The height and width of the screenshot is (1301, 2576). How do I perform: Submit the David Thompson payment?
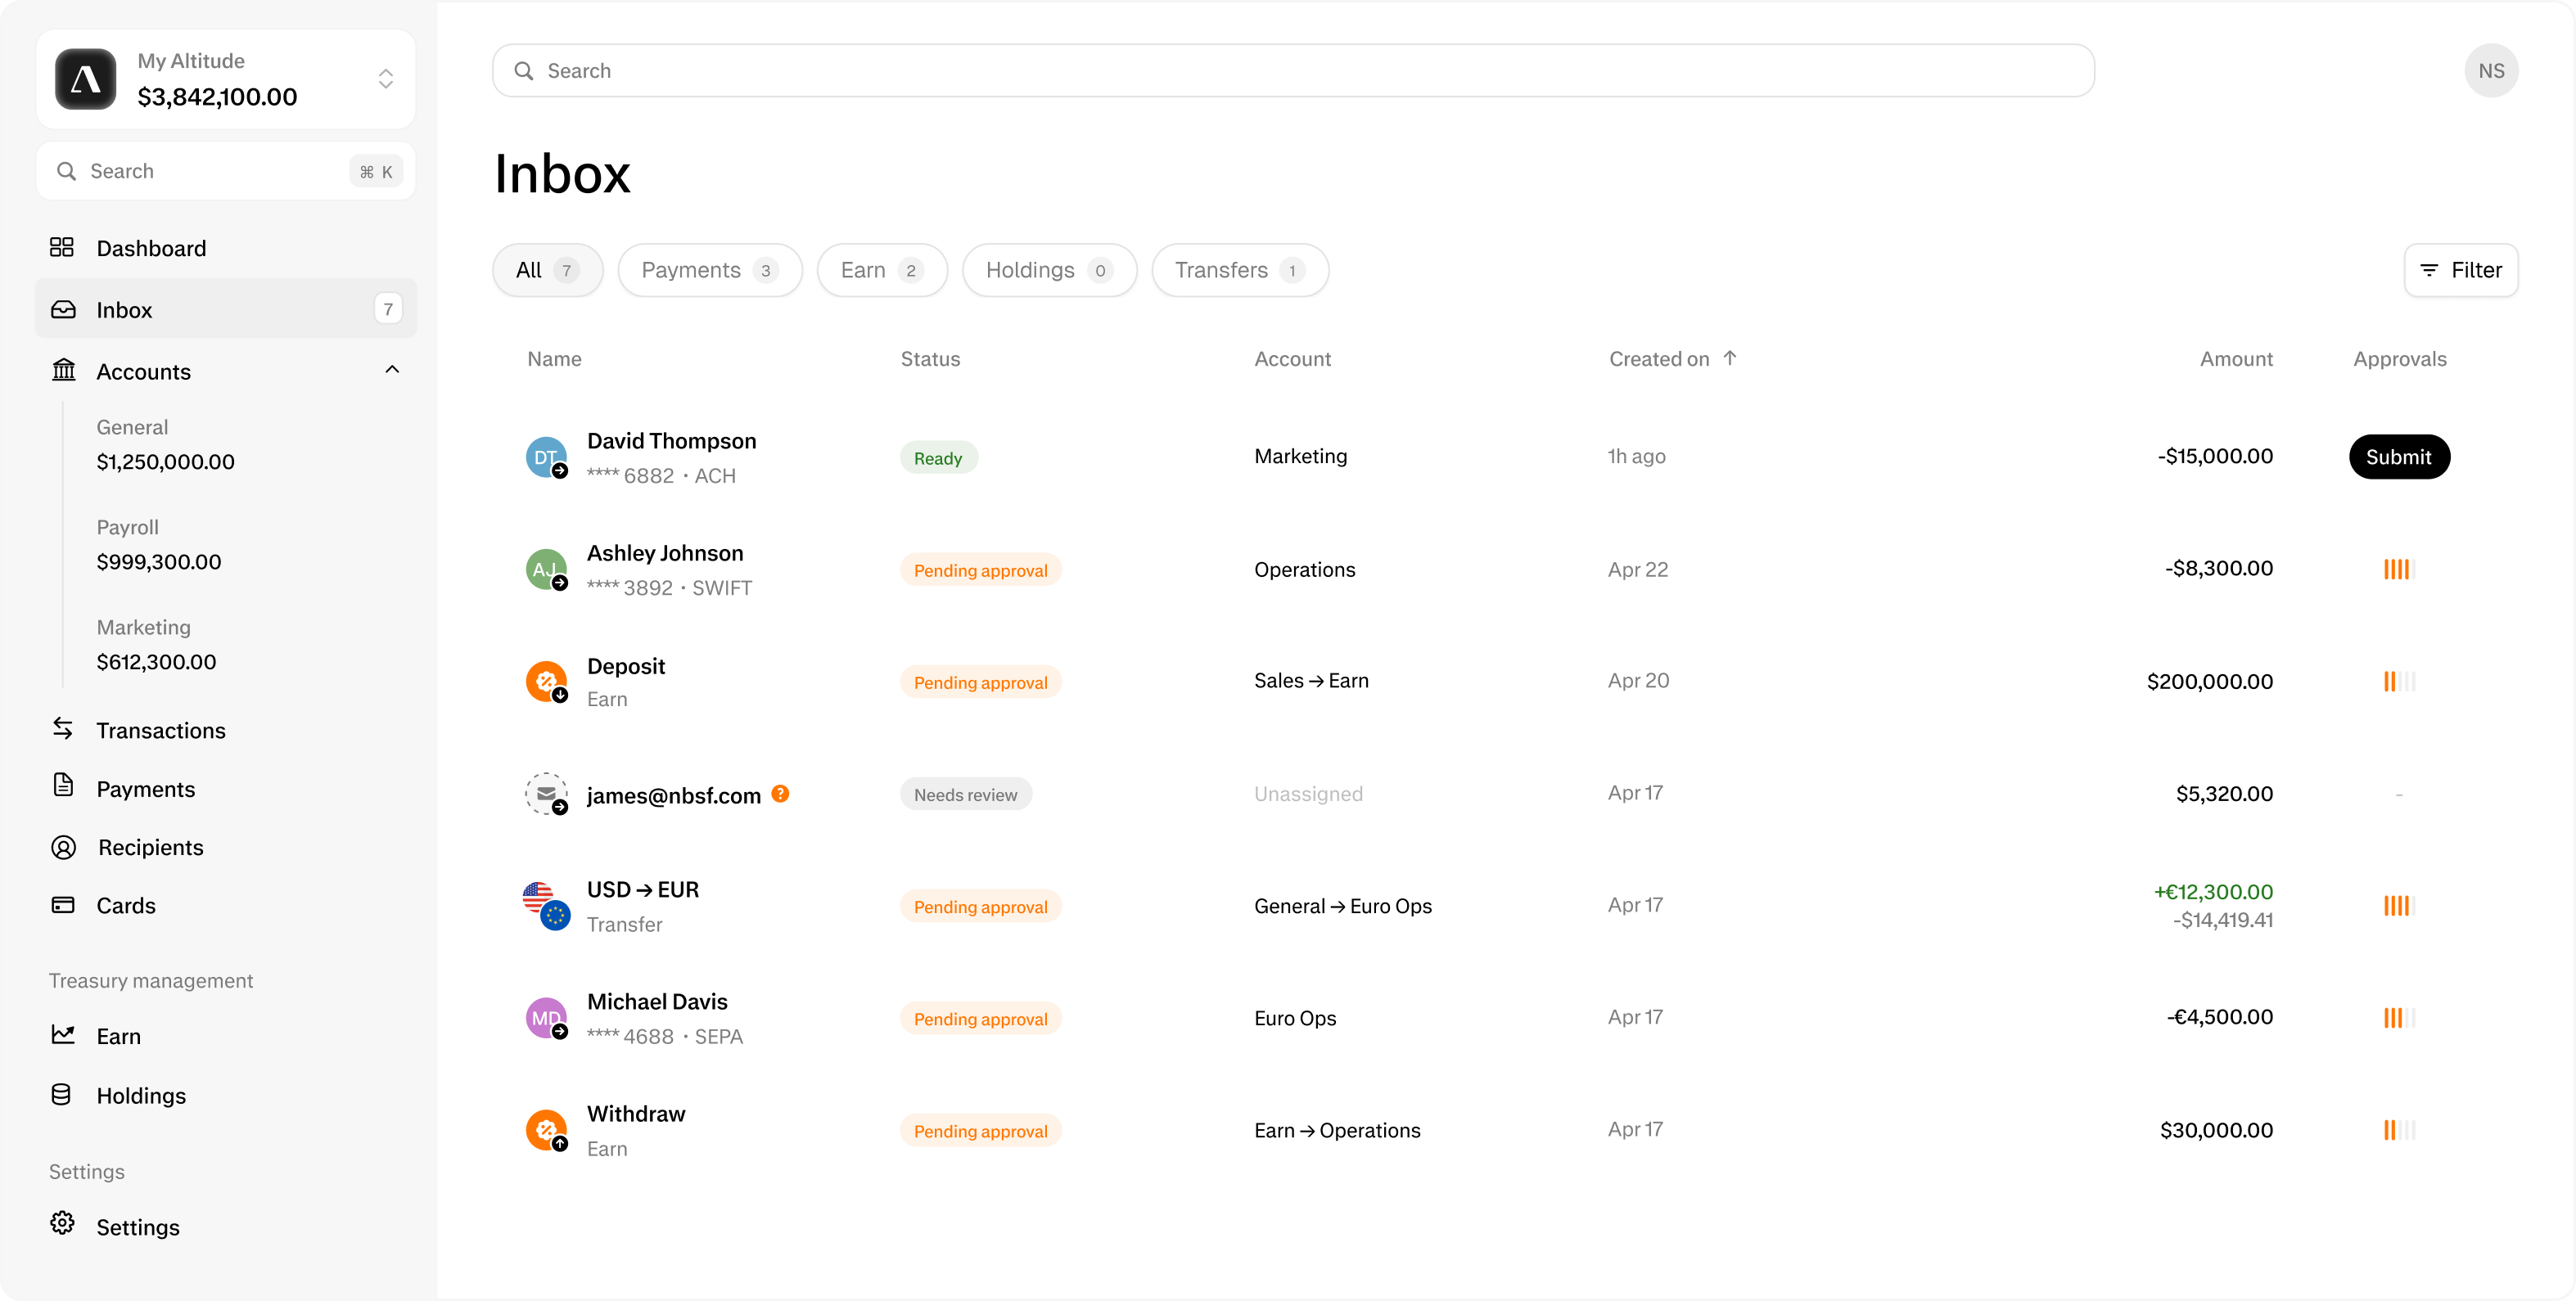tap(2399, 457)
